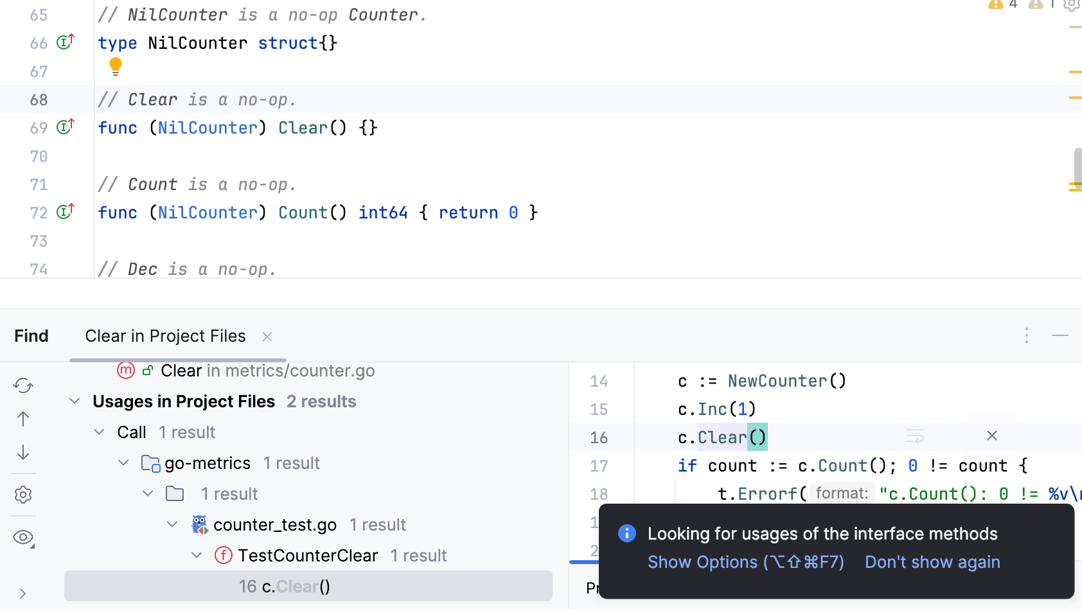The width and height of the screenshot is (1082, 609).
Task: Click the Show Options link
Action: [x=745, y=562]
